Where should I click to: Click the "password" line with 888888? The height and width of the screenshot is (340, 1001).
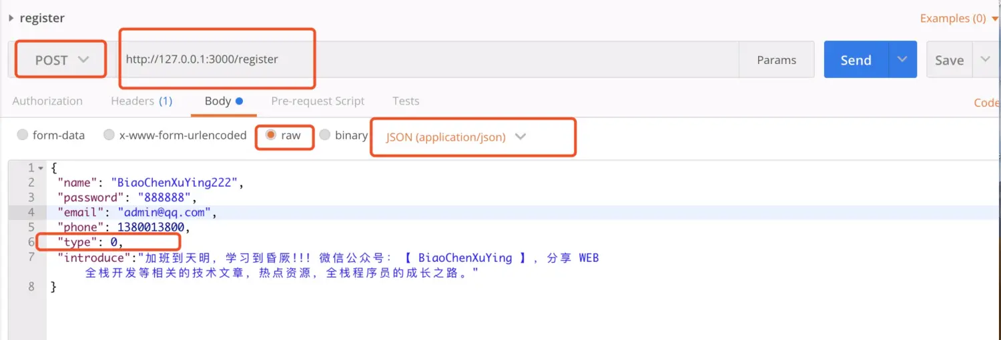pyautogui.click(x=127, y=197)
